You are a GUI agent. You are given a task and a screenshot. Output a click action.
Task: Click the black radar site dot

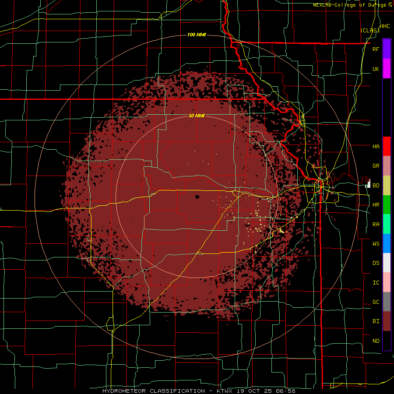tap(197, 197)
